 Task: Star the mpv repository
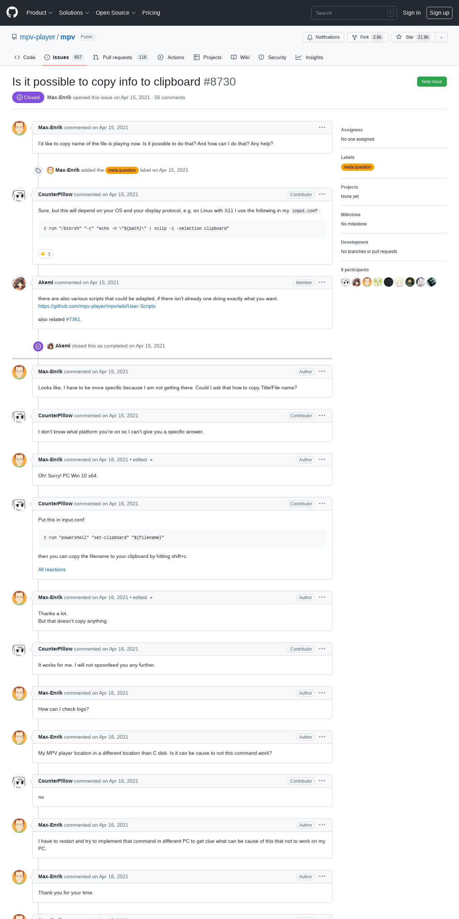pos(413,37)
